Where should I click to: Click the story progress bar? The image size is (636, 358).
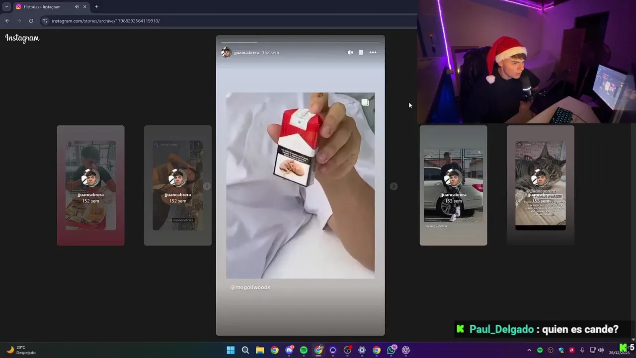[300, 42]
